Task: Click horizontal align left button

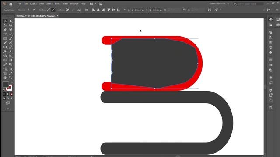Action: click(x=93, y=10)
